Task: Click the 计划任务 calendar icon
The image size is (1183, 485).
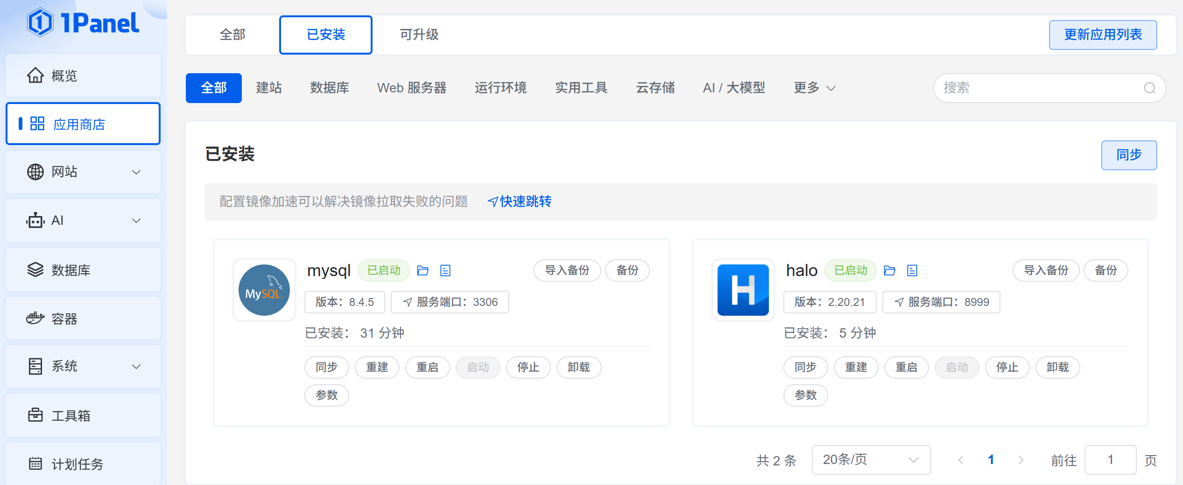Action: (35, 464)
